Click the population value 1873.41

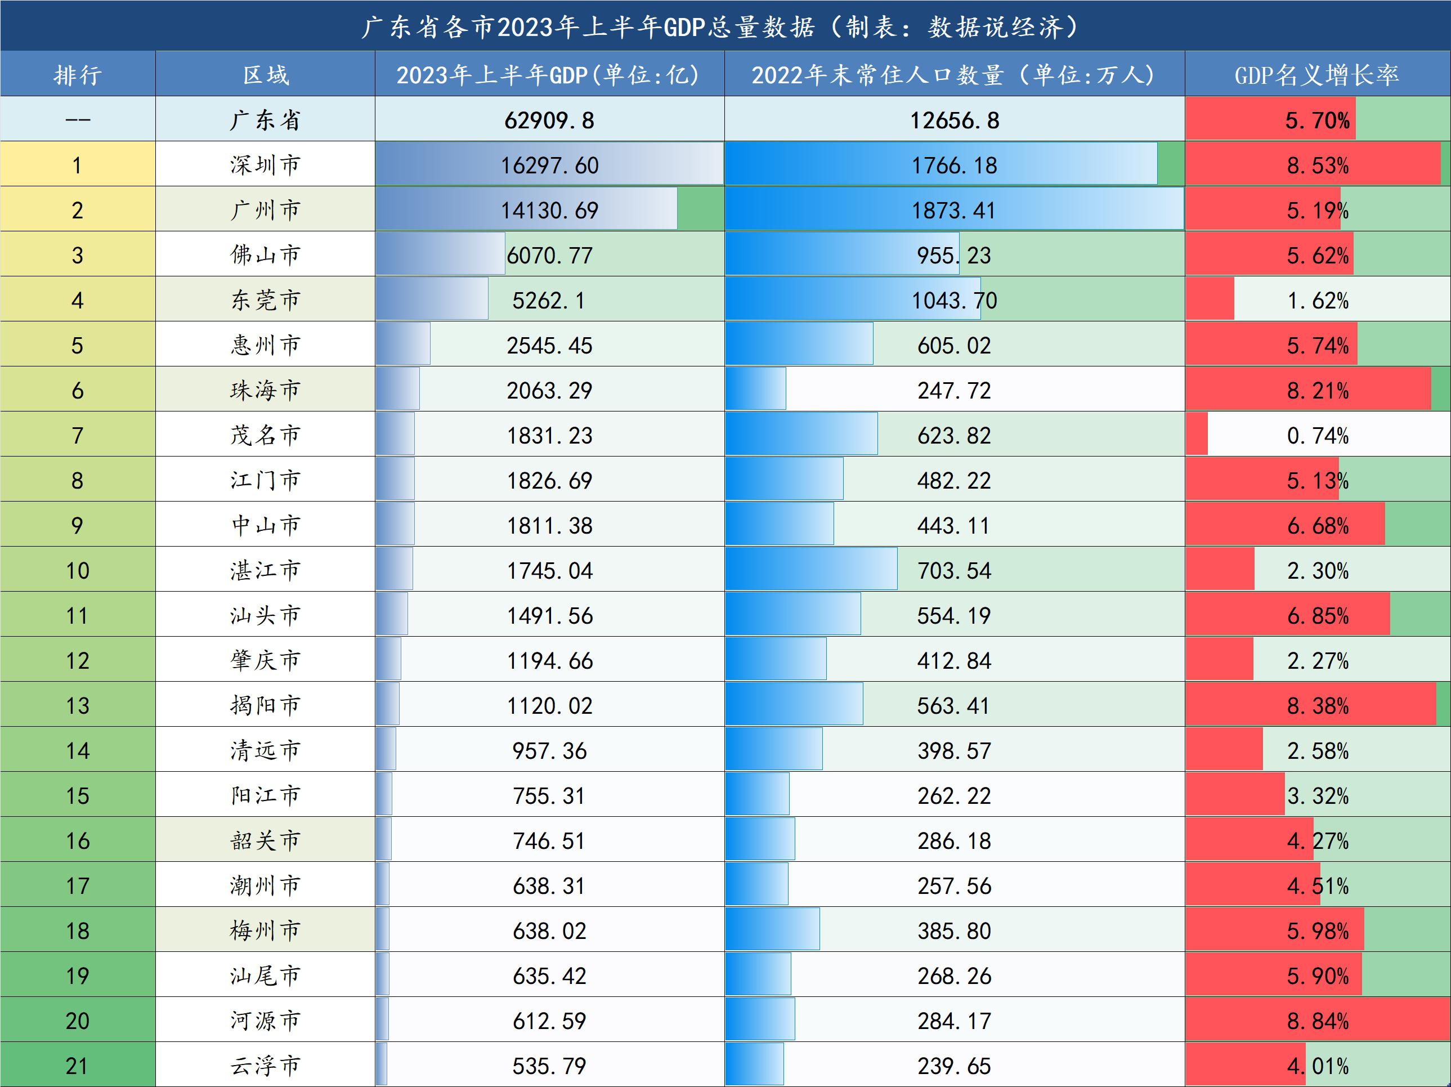[955, 211]
